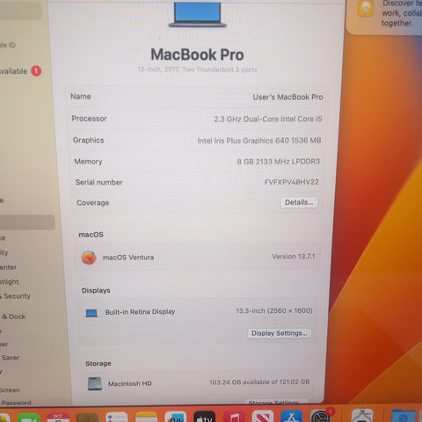This screenshot has width=422, height=422.
Task: Open Siri & Spotlight sidebar item
Action: (x=10, y=281)
